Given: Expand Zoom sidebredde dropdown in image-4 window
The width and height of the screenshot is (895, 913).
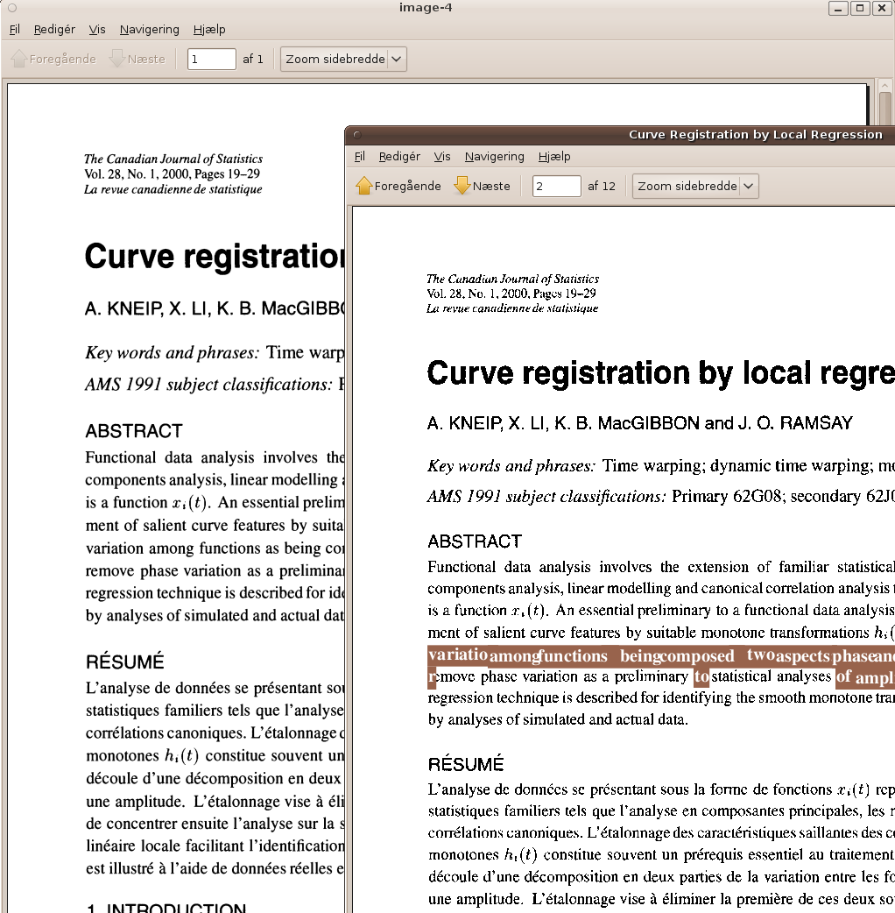Looking at the screenshot, I should 396,60.
